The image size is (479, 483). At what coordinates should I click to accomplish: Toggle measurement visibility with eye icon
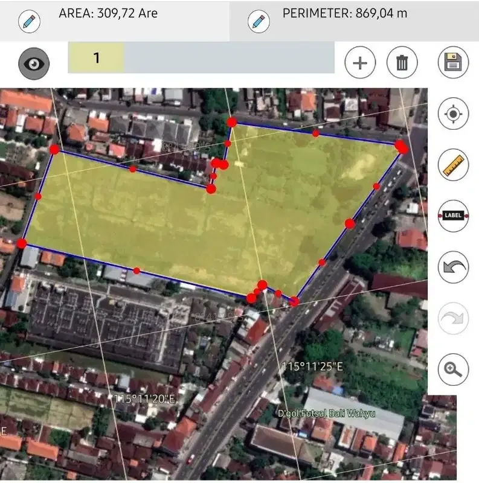34,64
